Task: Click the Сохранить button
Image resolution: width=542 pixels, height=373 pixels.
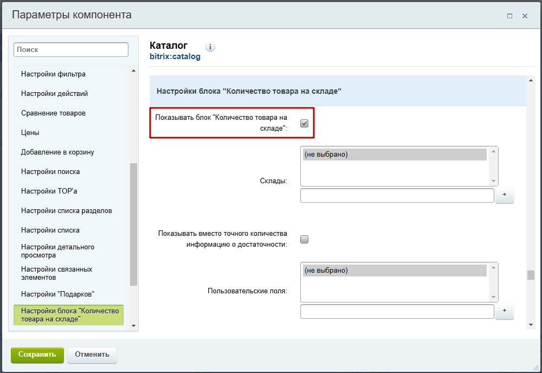Action: (37, 355)
